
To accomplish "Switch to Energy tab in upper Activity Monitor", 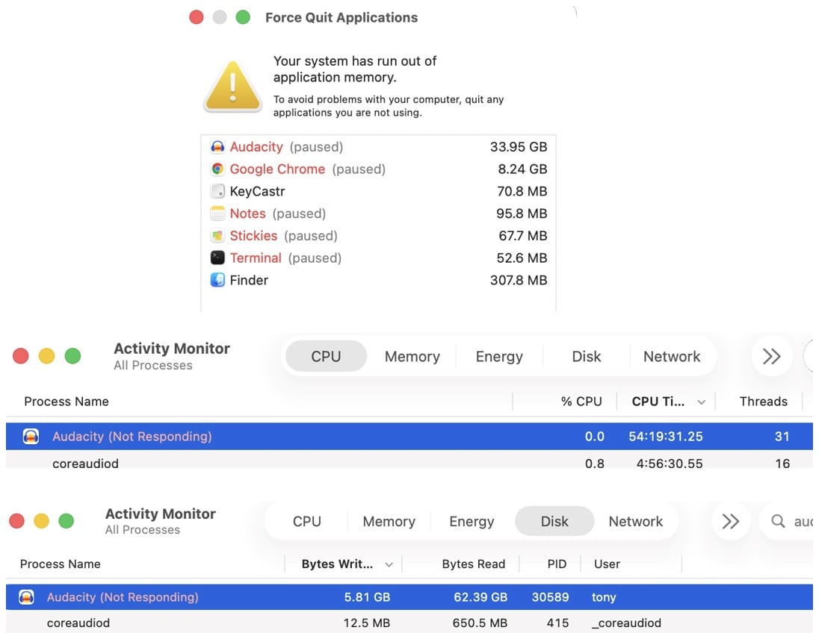I will 498,357.
